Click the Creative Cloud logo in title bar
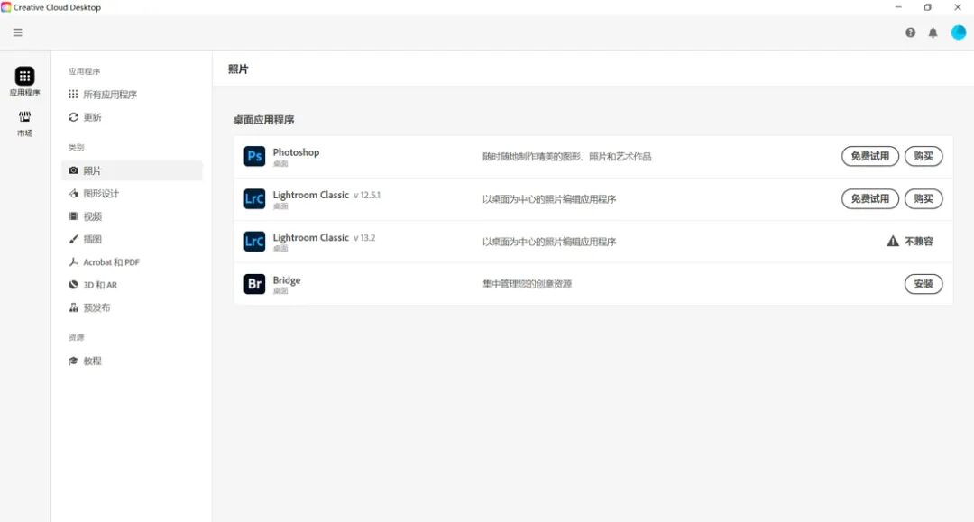Viewport: 974px width, 522px height. [x=6, y=7]
